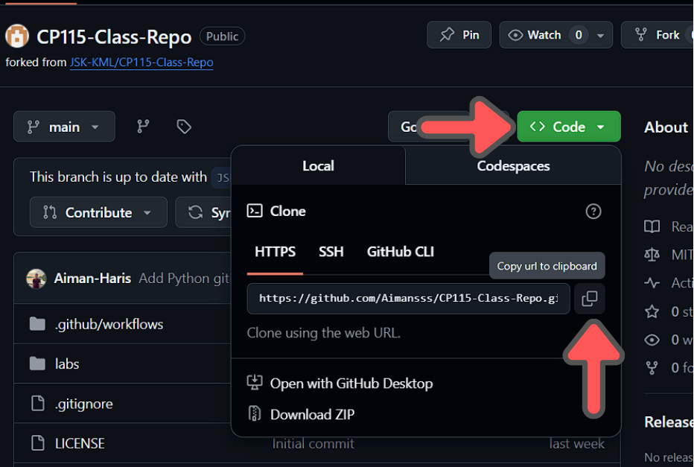Image resolution: width=694 pixels, height=467 pixels.
Task: Click the stars icon in About sidebar
Action: (x=652, y=311)
